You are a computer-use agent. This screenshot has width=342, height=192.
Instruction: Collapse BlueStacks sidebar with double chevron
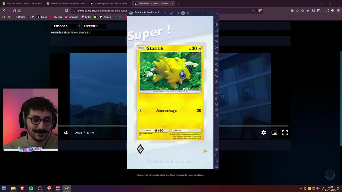point(217,13)
